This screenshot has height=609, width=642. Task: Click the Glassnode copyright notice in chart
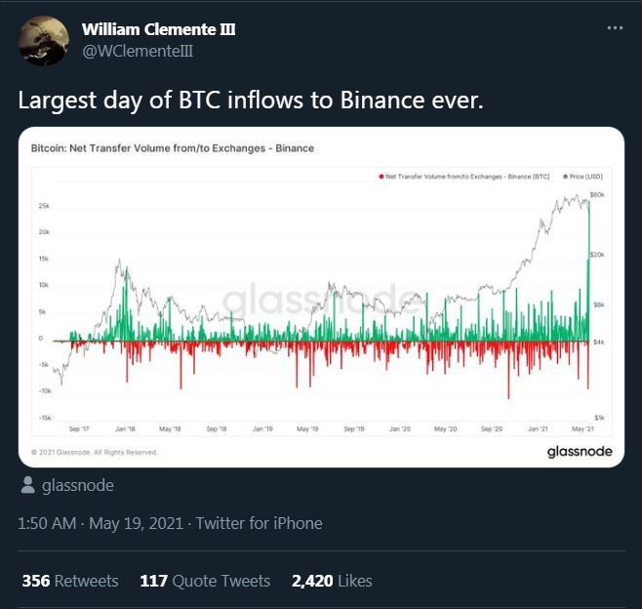click(x=94, y=453)
